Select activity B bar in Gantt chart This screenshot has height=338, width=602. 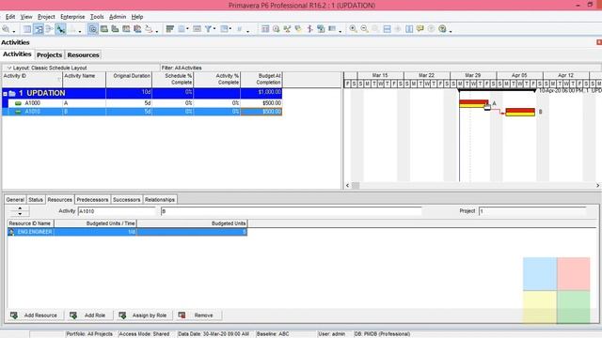[520, 112]
